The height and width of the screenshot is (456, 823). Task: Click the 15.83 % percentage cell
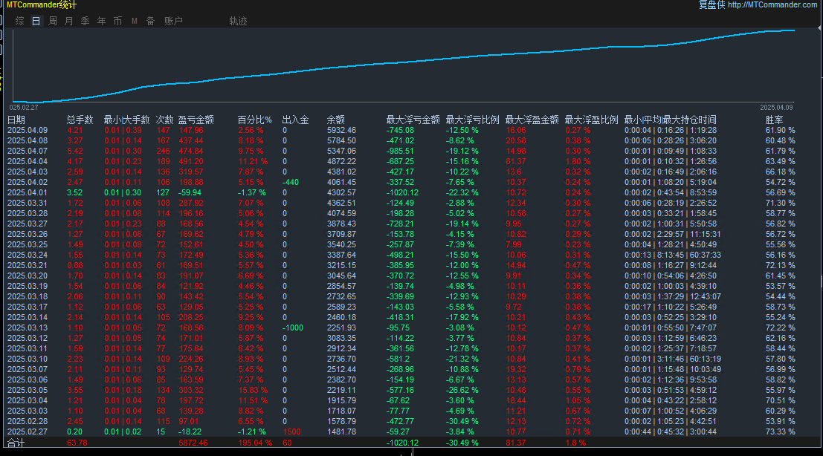(x=253, y=390)
